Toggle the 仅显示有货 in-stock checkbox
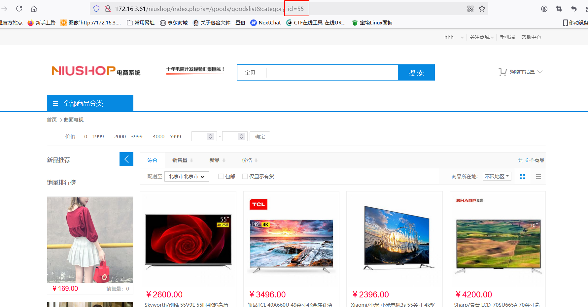Screen dimensions: 588x307 [x=245, y=176]
